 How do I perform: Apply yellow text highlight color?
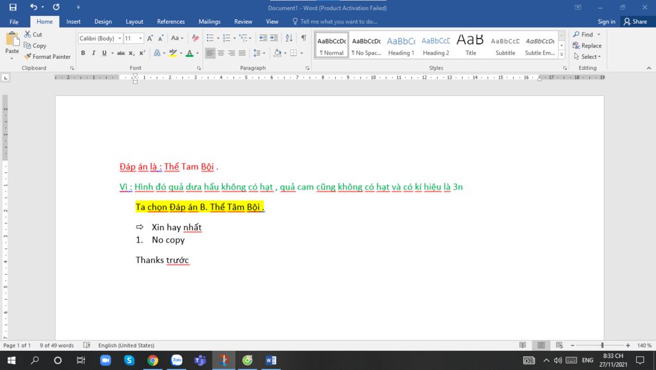(x=173, y=53)
